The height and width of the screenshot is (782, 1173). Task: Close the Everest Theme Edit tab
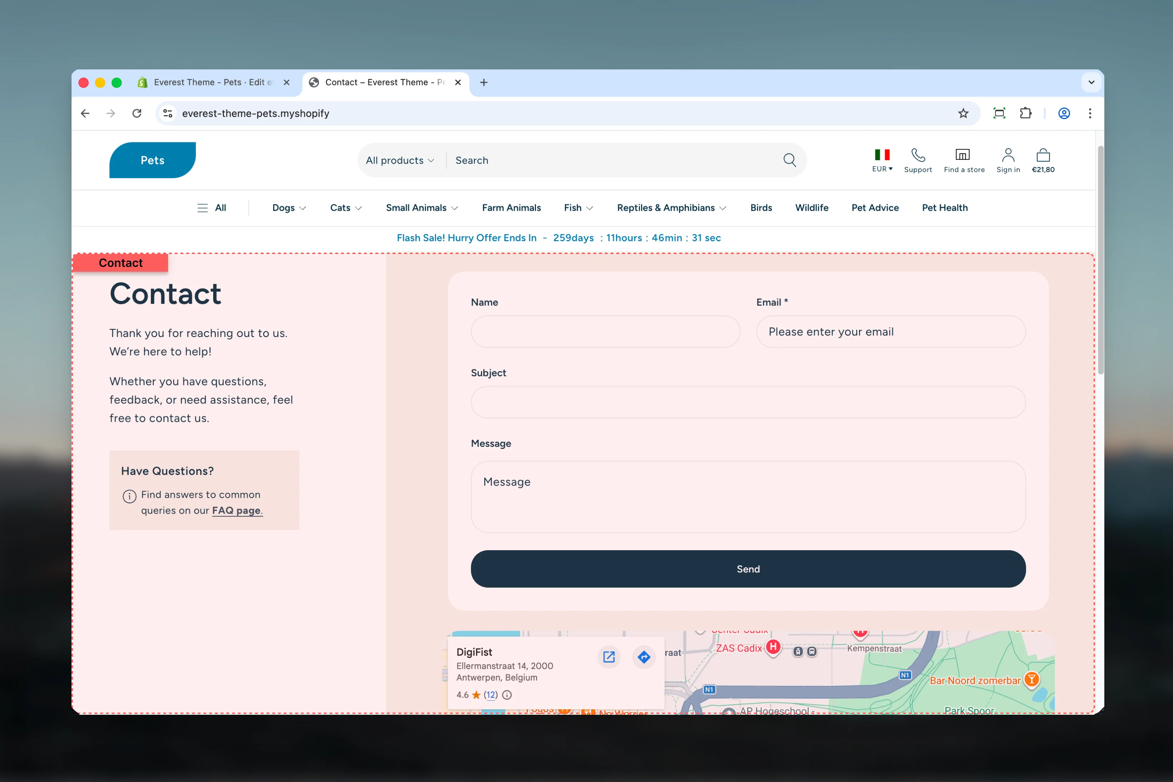coord(287,82)
